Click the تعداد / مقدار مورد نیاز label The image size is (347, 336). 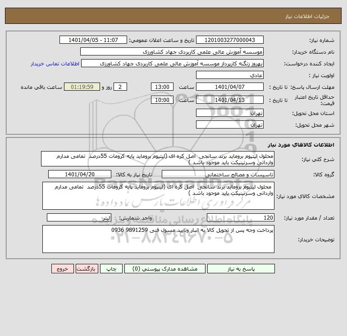[309, 218]
